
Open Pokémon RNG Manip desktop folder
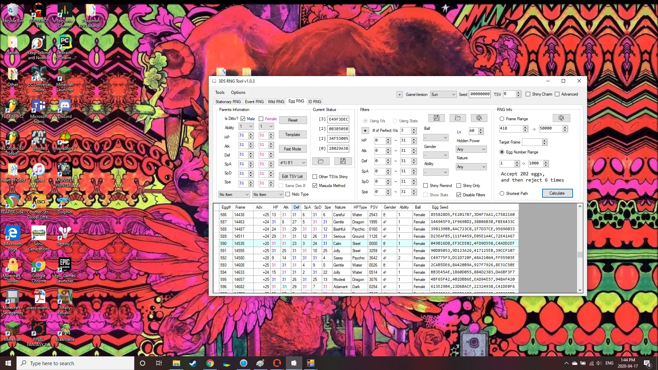coord(91,16)
